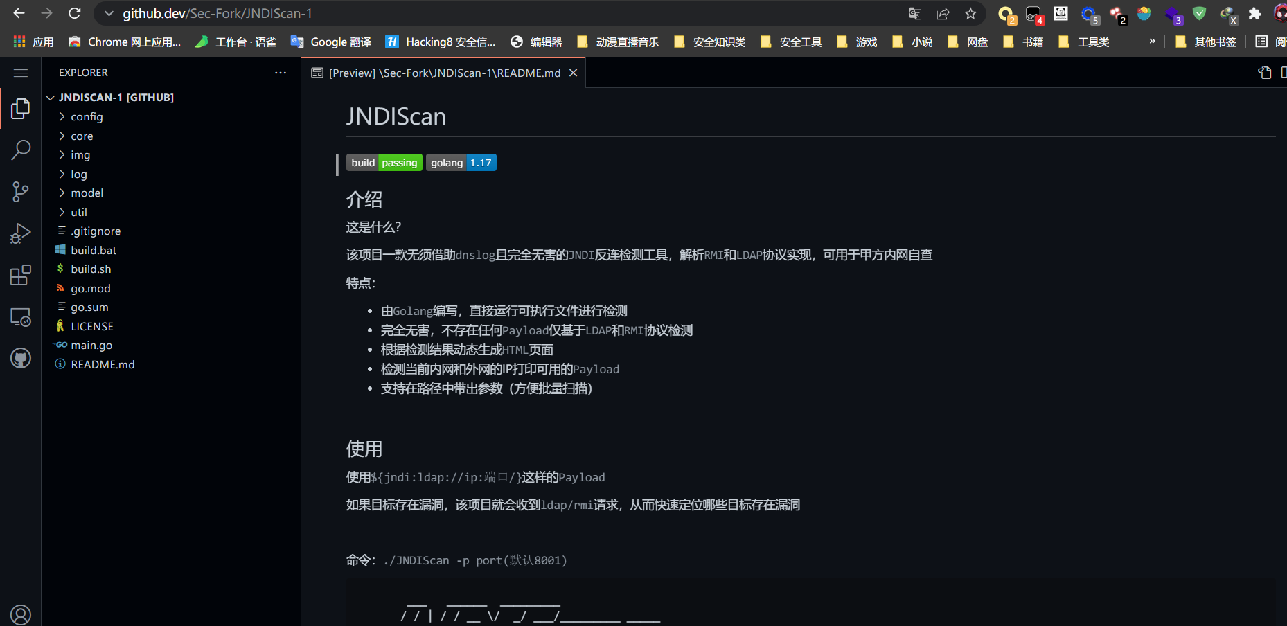Open the go.mod file

(171, 289)
